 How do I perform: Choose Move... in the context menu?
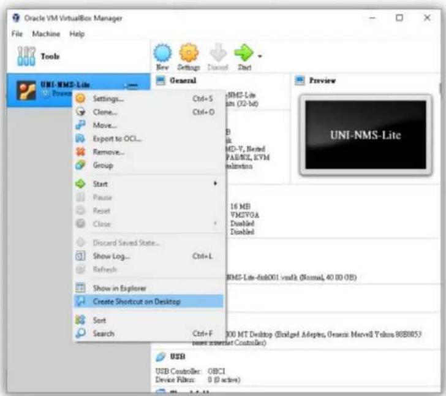coord(148,125)
